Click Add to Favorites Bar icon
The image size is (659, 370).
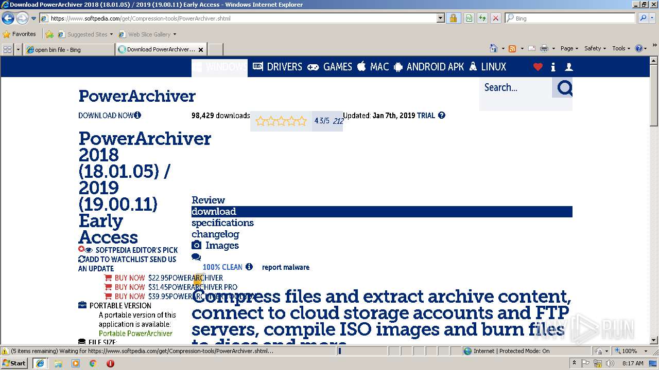[x=49, y=34]
